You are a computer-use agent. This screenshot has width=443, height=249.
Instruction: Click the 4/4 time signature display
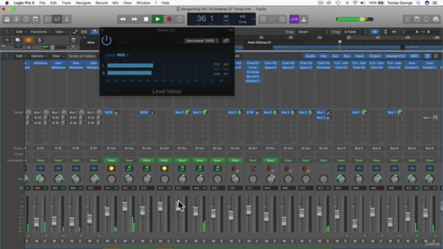(242, 17)
